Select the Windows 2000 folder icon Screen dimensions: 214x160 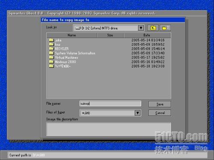tap(51, 62)
